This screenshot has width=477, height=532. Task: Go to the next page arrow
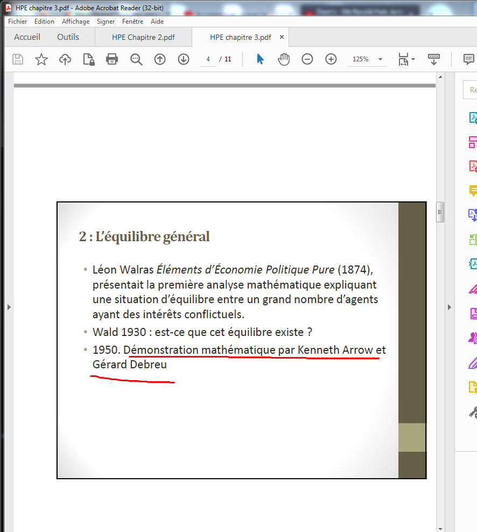(184, 59)
